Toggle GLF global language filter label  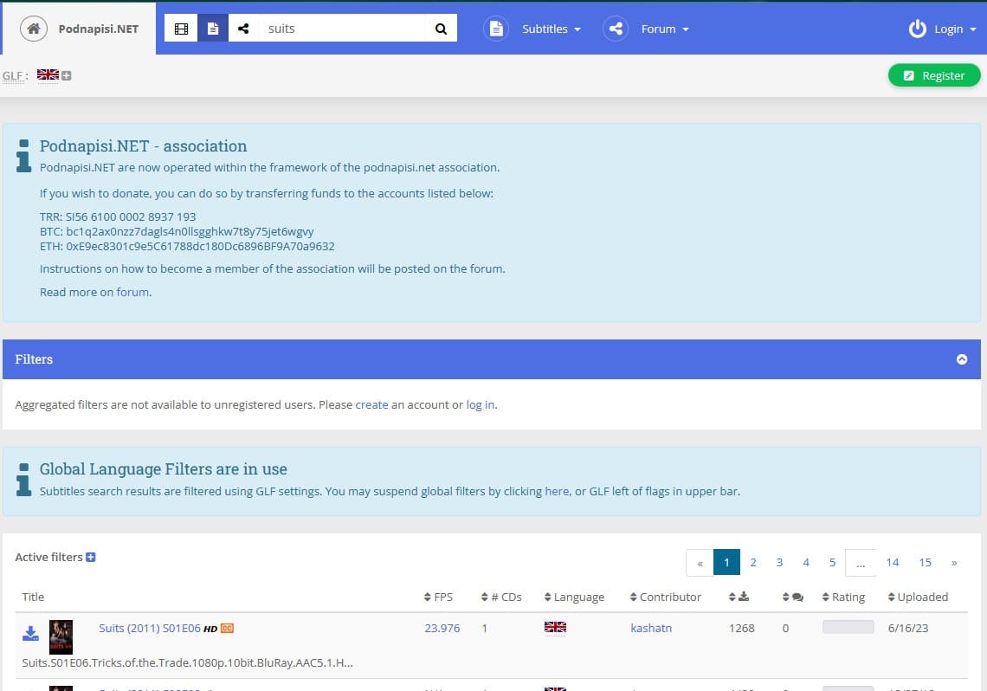(x=13, y=76)
